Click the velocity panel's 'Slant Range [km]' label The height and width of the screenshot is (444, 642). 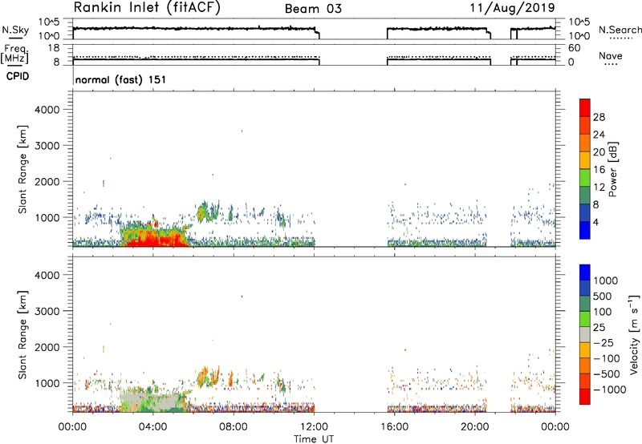(22, 335)
